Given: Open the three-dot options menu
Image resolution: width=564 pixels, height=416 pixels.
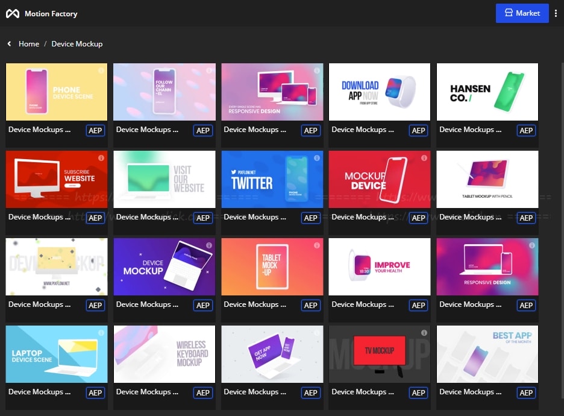Looking at the screenshot, I should 556,13.
